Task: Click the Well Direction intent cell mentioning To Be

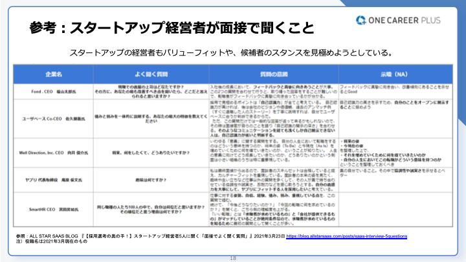Action: click(x=274, y=153)
